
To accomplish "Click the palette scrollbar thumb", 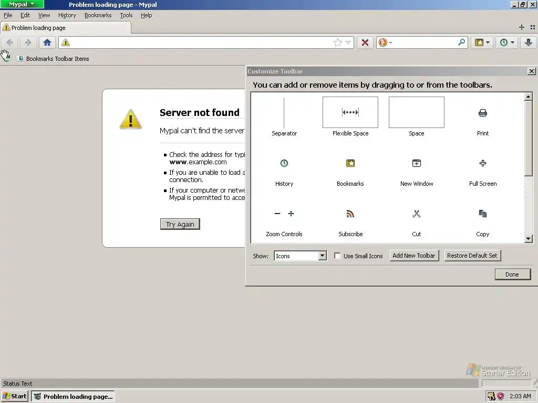I will 529,139.
